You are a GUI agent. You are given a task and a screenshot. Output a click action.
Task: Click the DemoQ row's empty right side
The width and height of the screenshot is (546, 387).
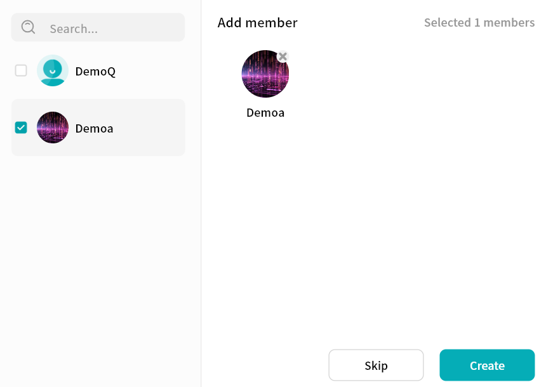pyautogui.click(x=156, y=70)
